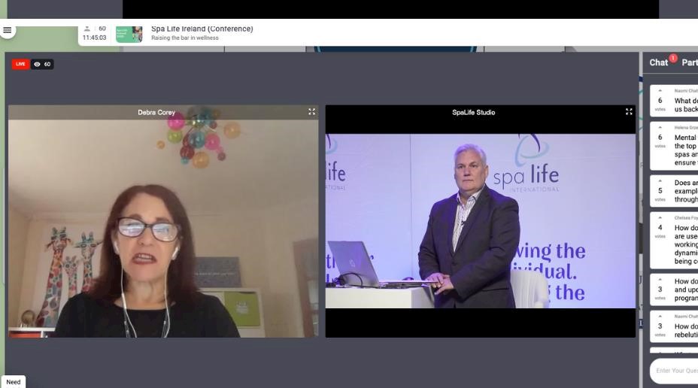Upvote the question with 4 votes

[660, 218]
